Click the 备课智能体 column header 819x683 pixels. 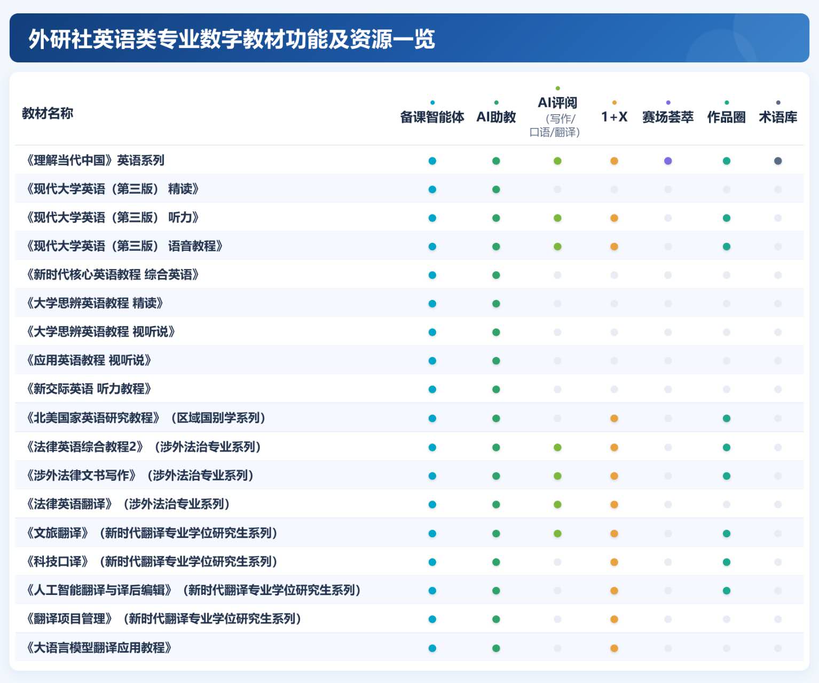click(432, 117)
